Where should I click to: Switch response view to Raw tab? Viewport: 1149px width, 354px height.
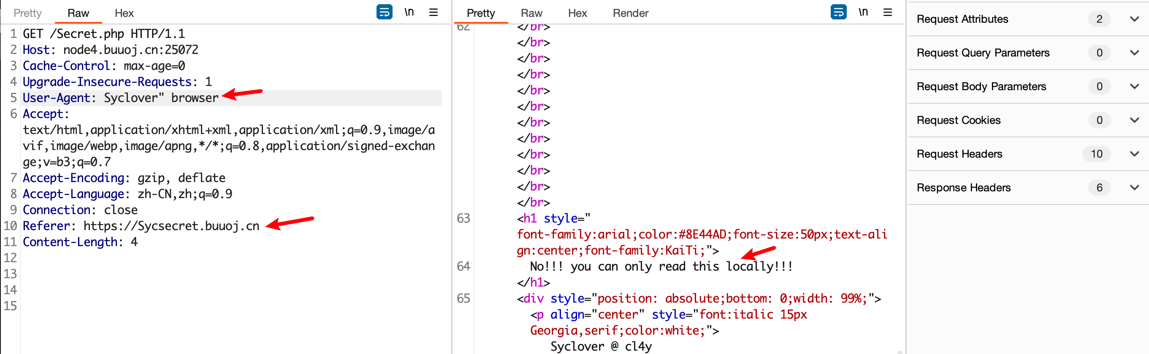click(531, 13)
